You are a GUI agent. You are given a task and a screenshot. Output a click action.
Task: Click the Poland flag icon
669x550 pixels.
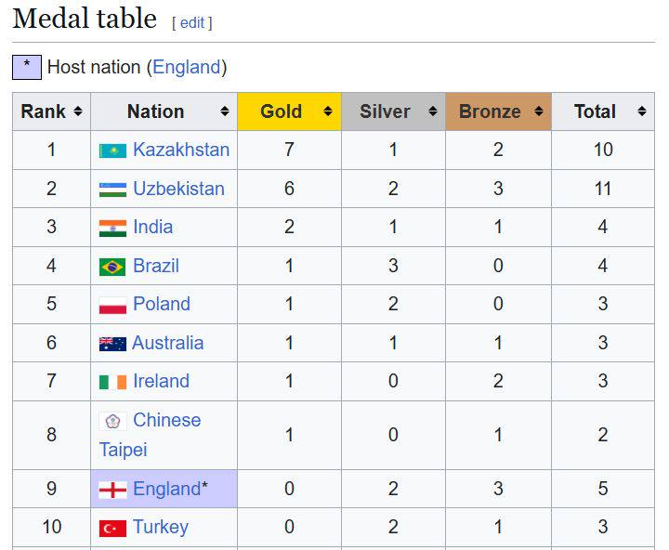point(112,305)
